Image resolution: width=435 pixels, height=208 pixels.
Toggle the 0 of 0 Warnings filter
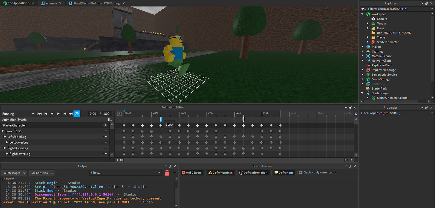coord(220,172)
